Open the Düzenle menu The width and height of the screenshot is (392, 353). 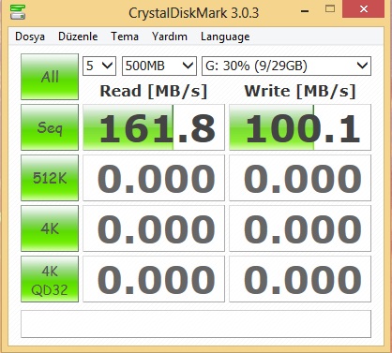coord(78,37)
